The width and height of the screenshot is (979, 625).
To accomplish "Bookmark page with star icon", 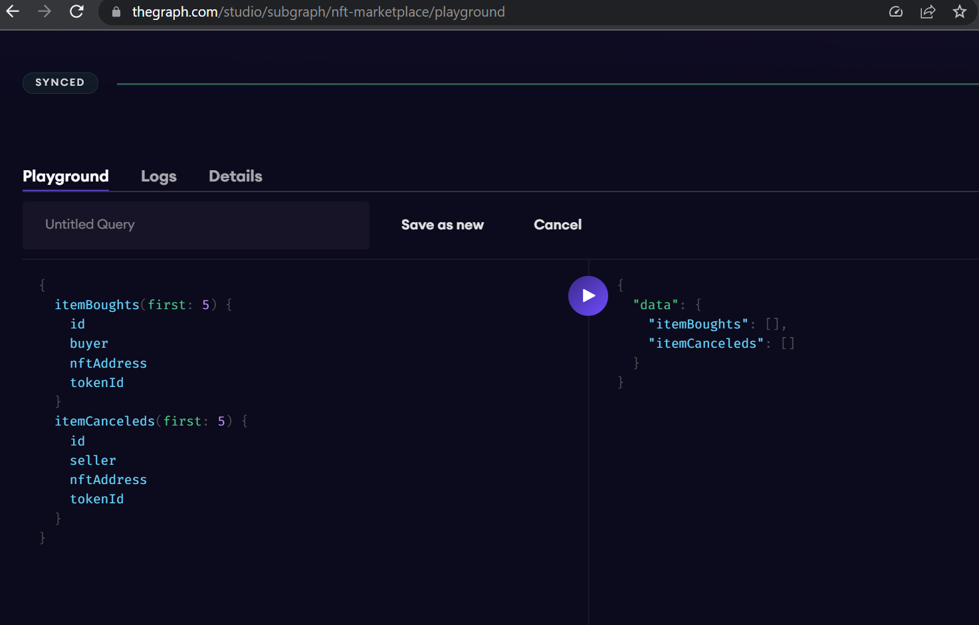I will tap(960, 11).
